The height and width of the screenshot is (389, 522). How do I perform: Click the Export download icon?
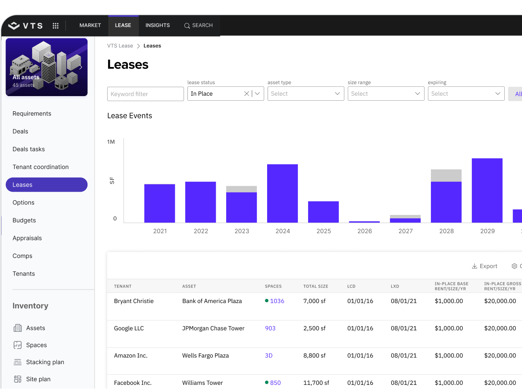pos(474,266)
